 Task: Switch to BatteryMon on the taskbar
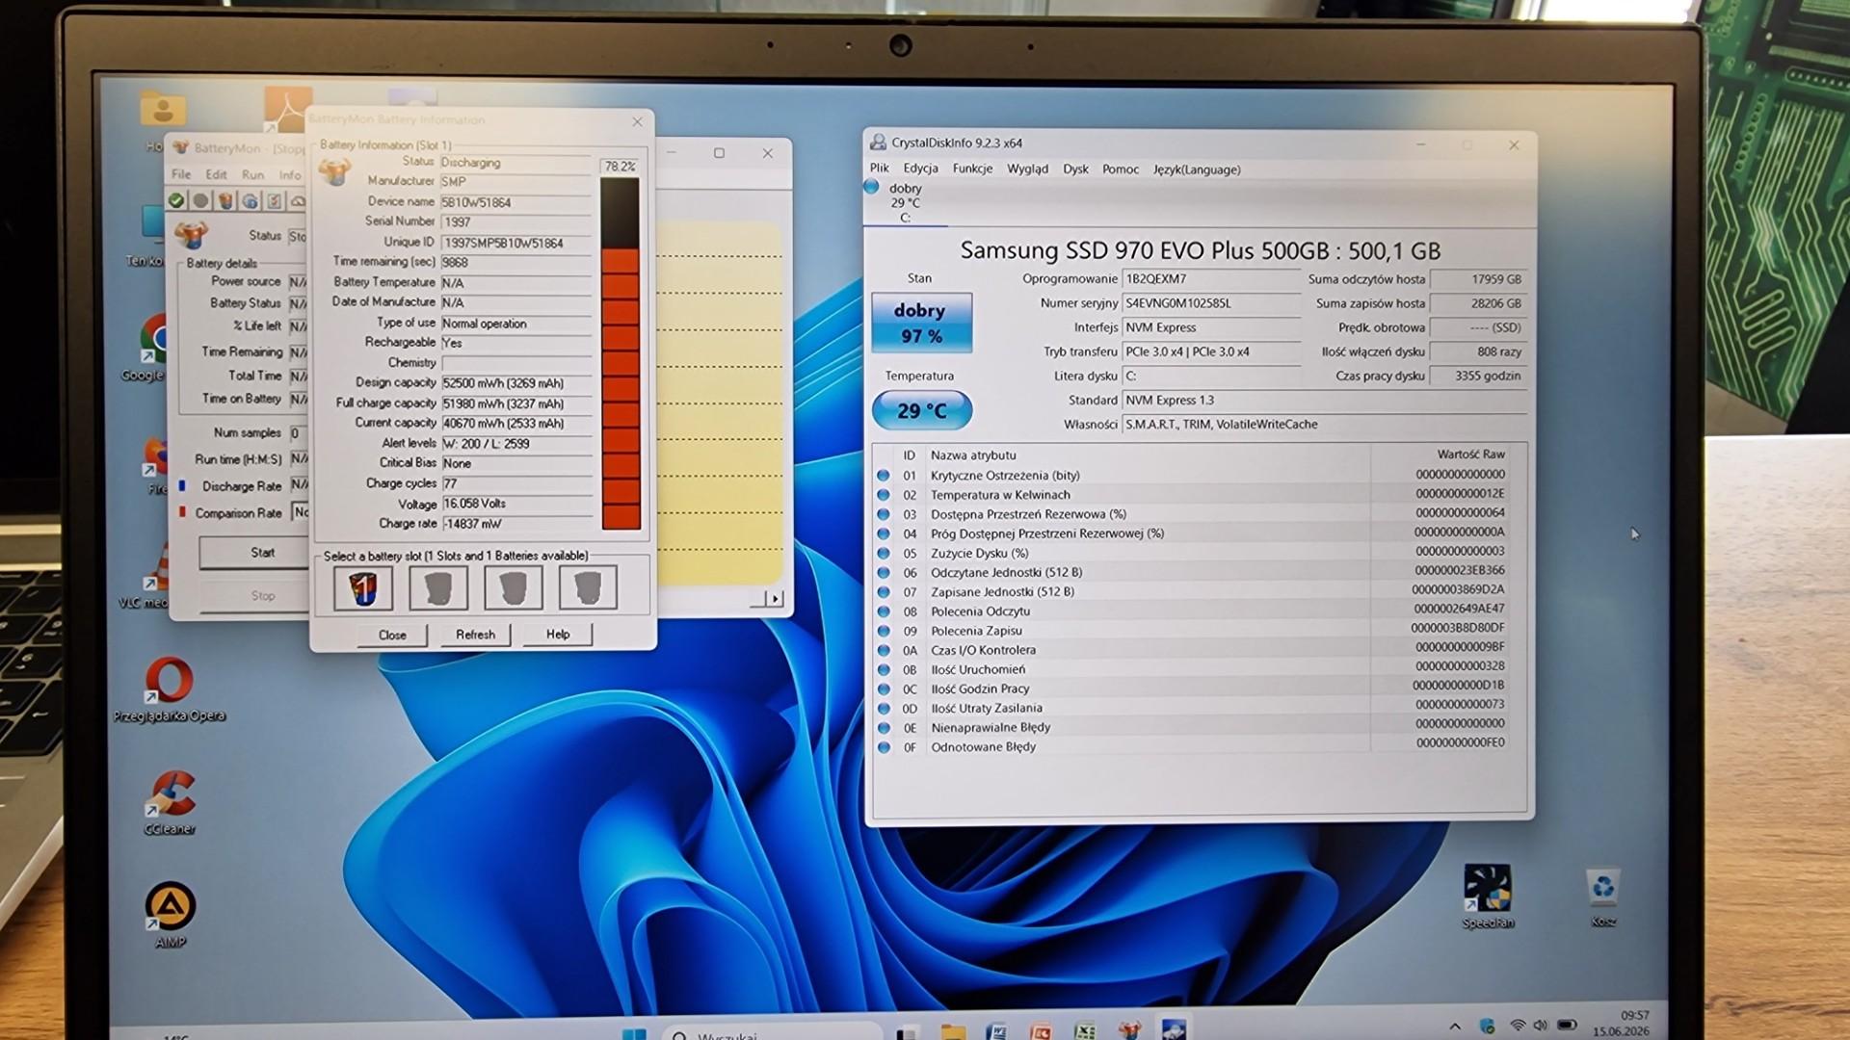click(x=1129, y=1032)
